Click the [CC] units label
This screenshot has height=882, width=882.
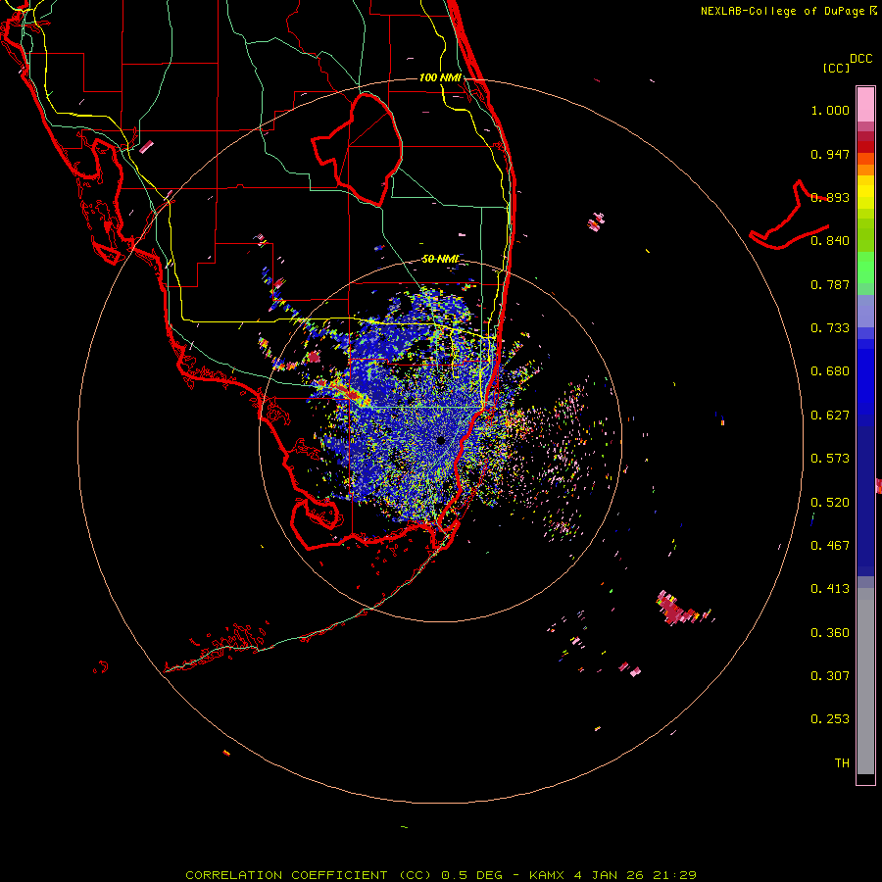click(836, 68)
